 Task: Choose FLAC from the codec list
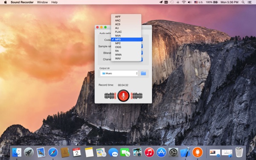coord(126,32)
